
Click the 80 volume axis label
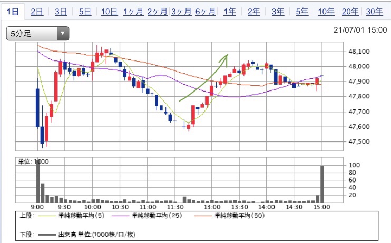(353, 173)
